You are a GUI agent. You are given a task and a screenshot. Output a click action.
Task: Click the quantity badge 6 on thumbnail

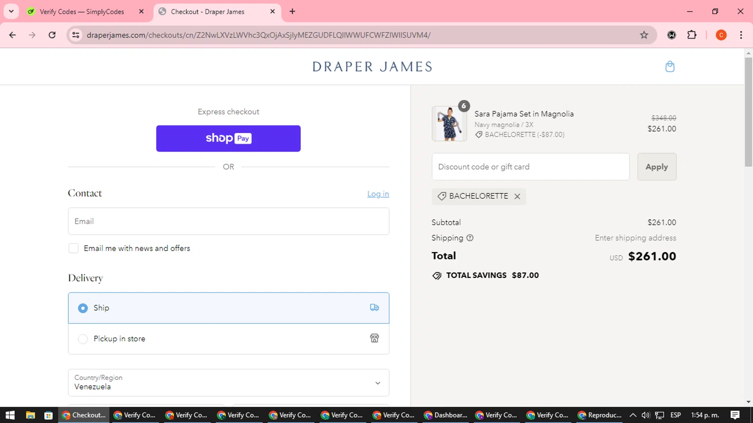[464, 106]
